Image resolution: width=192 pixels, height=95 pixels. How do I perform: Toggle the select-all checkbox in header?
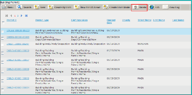point(3,23)
